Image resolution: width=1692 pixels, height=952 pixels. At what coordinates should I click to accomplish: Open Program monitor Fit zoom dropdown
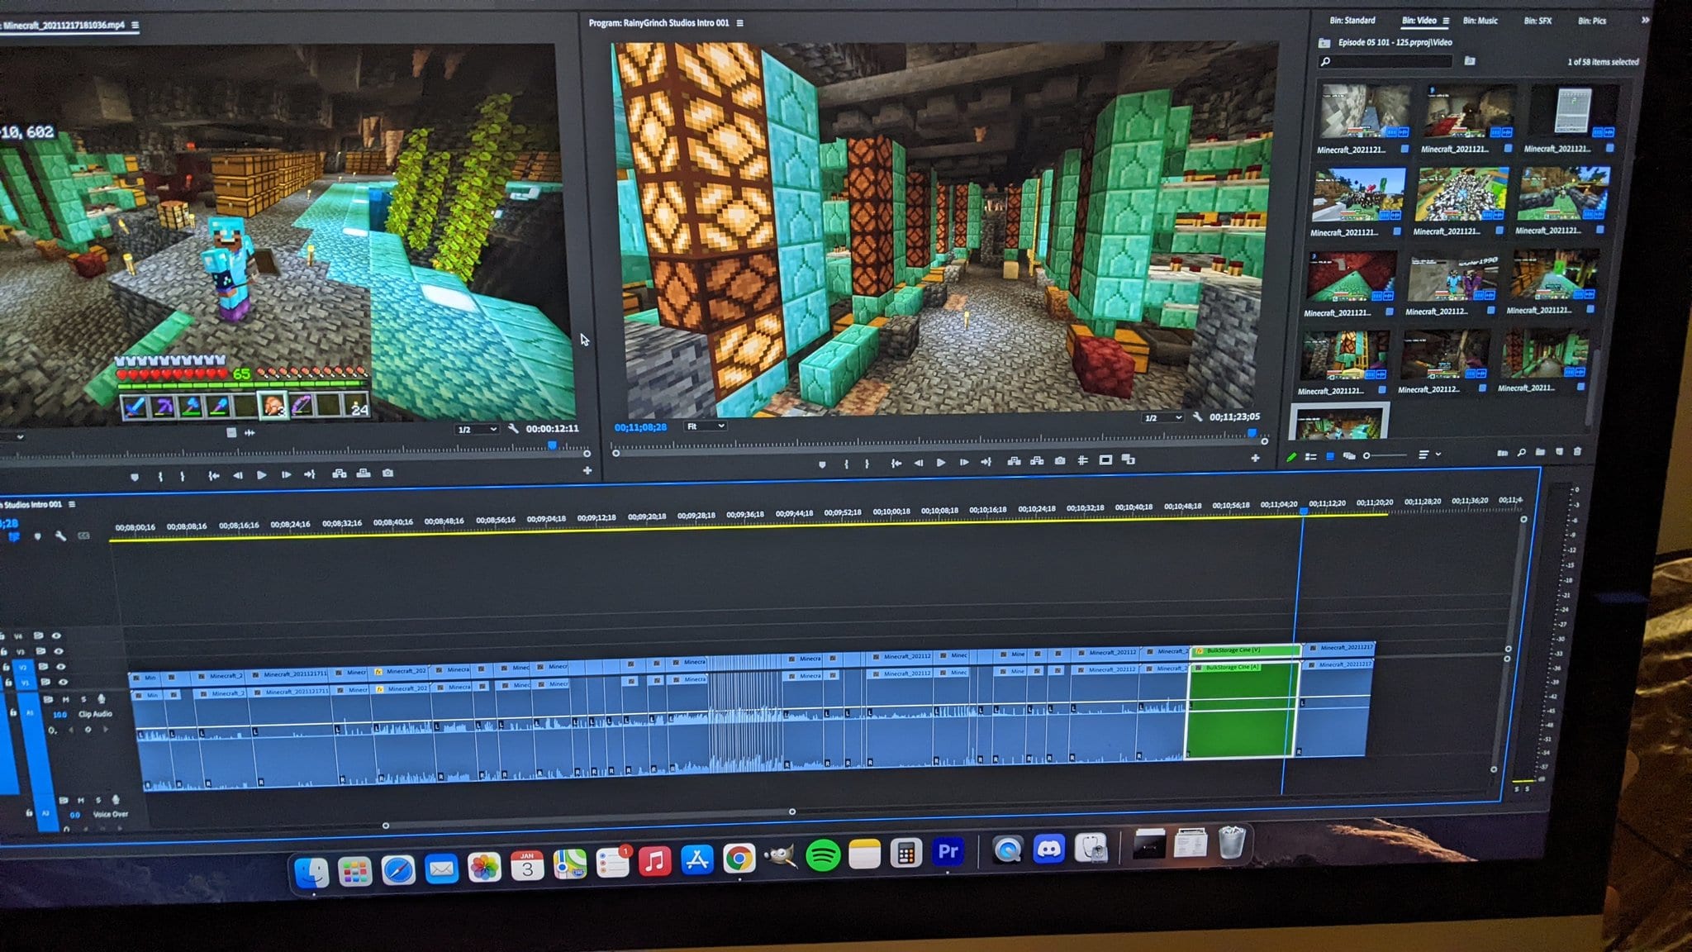706,426
